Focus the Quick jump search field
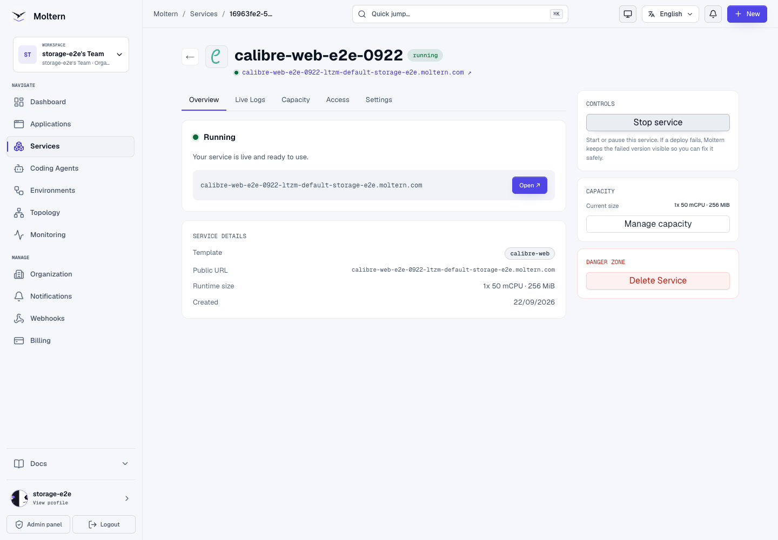778x540 pixels. click(x=460, y=14)
